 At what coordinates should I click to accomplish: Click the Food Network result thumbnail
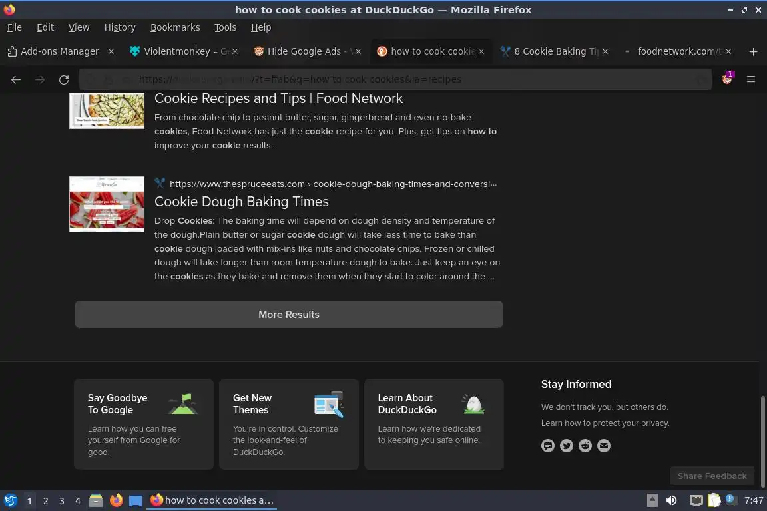(x=107, y=111)
